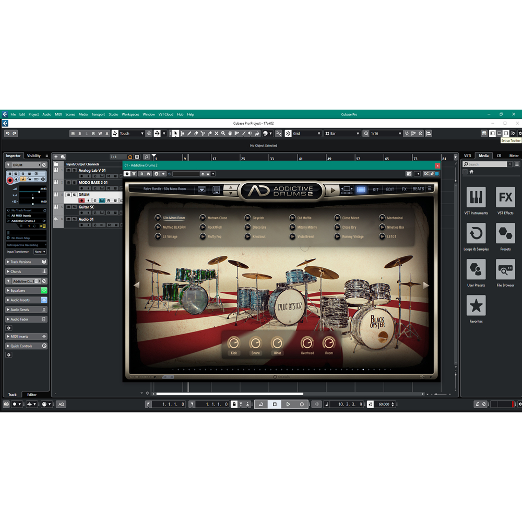Click the home icon in the Media browser
This screenshot has height=522, width=522.
471,172
